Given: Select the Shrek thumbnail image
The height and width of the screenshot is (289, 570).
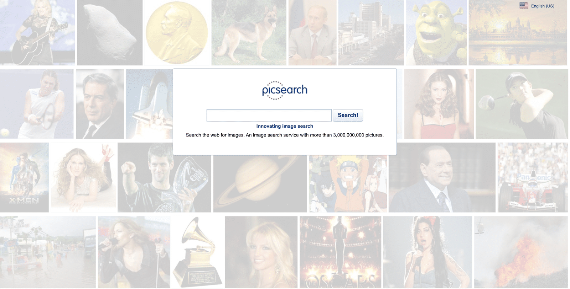Looking at the screenshot, I should tap(436, 32).
